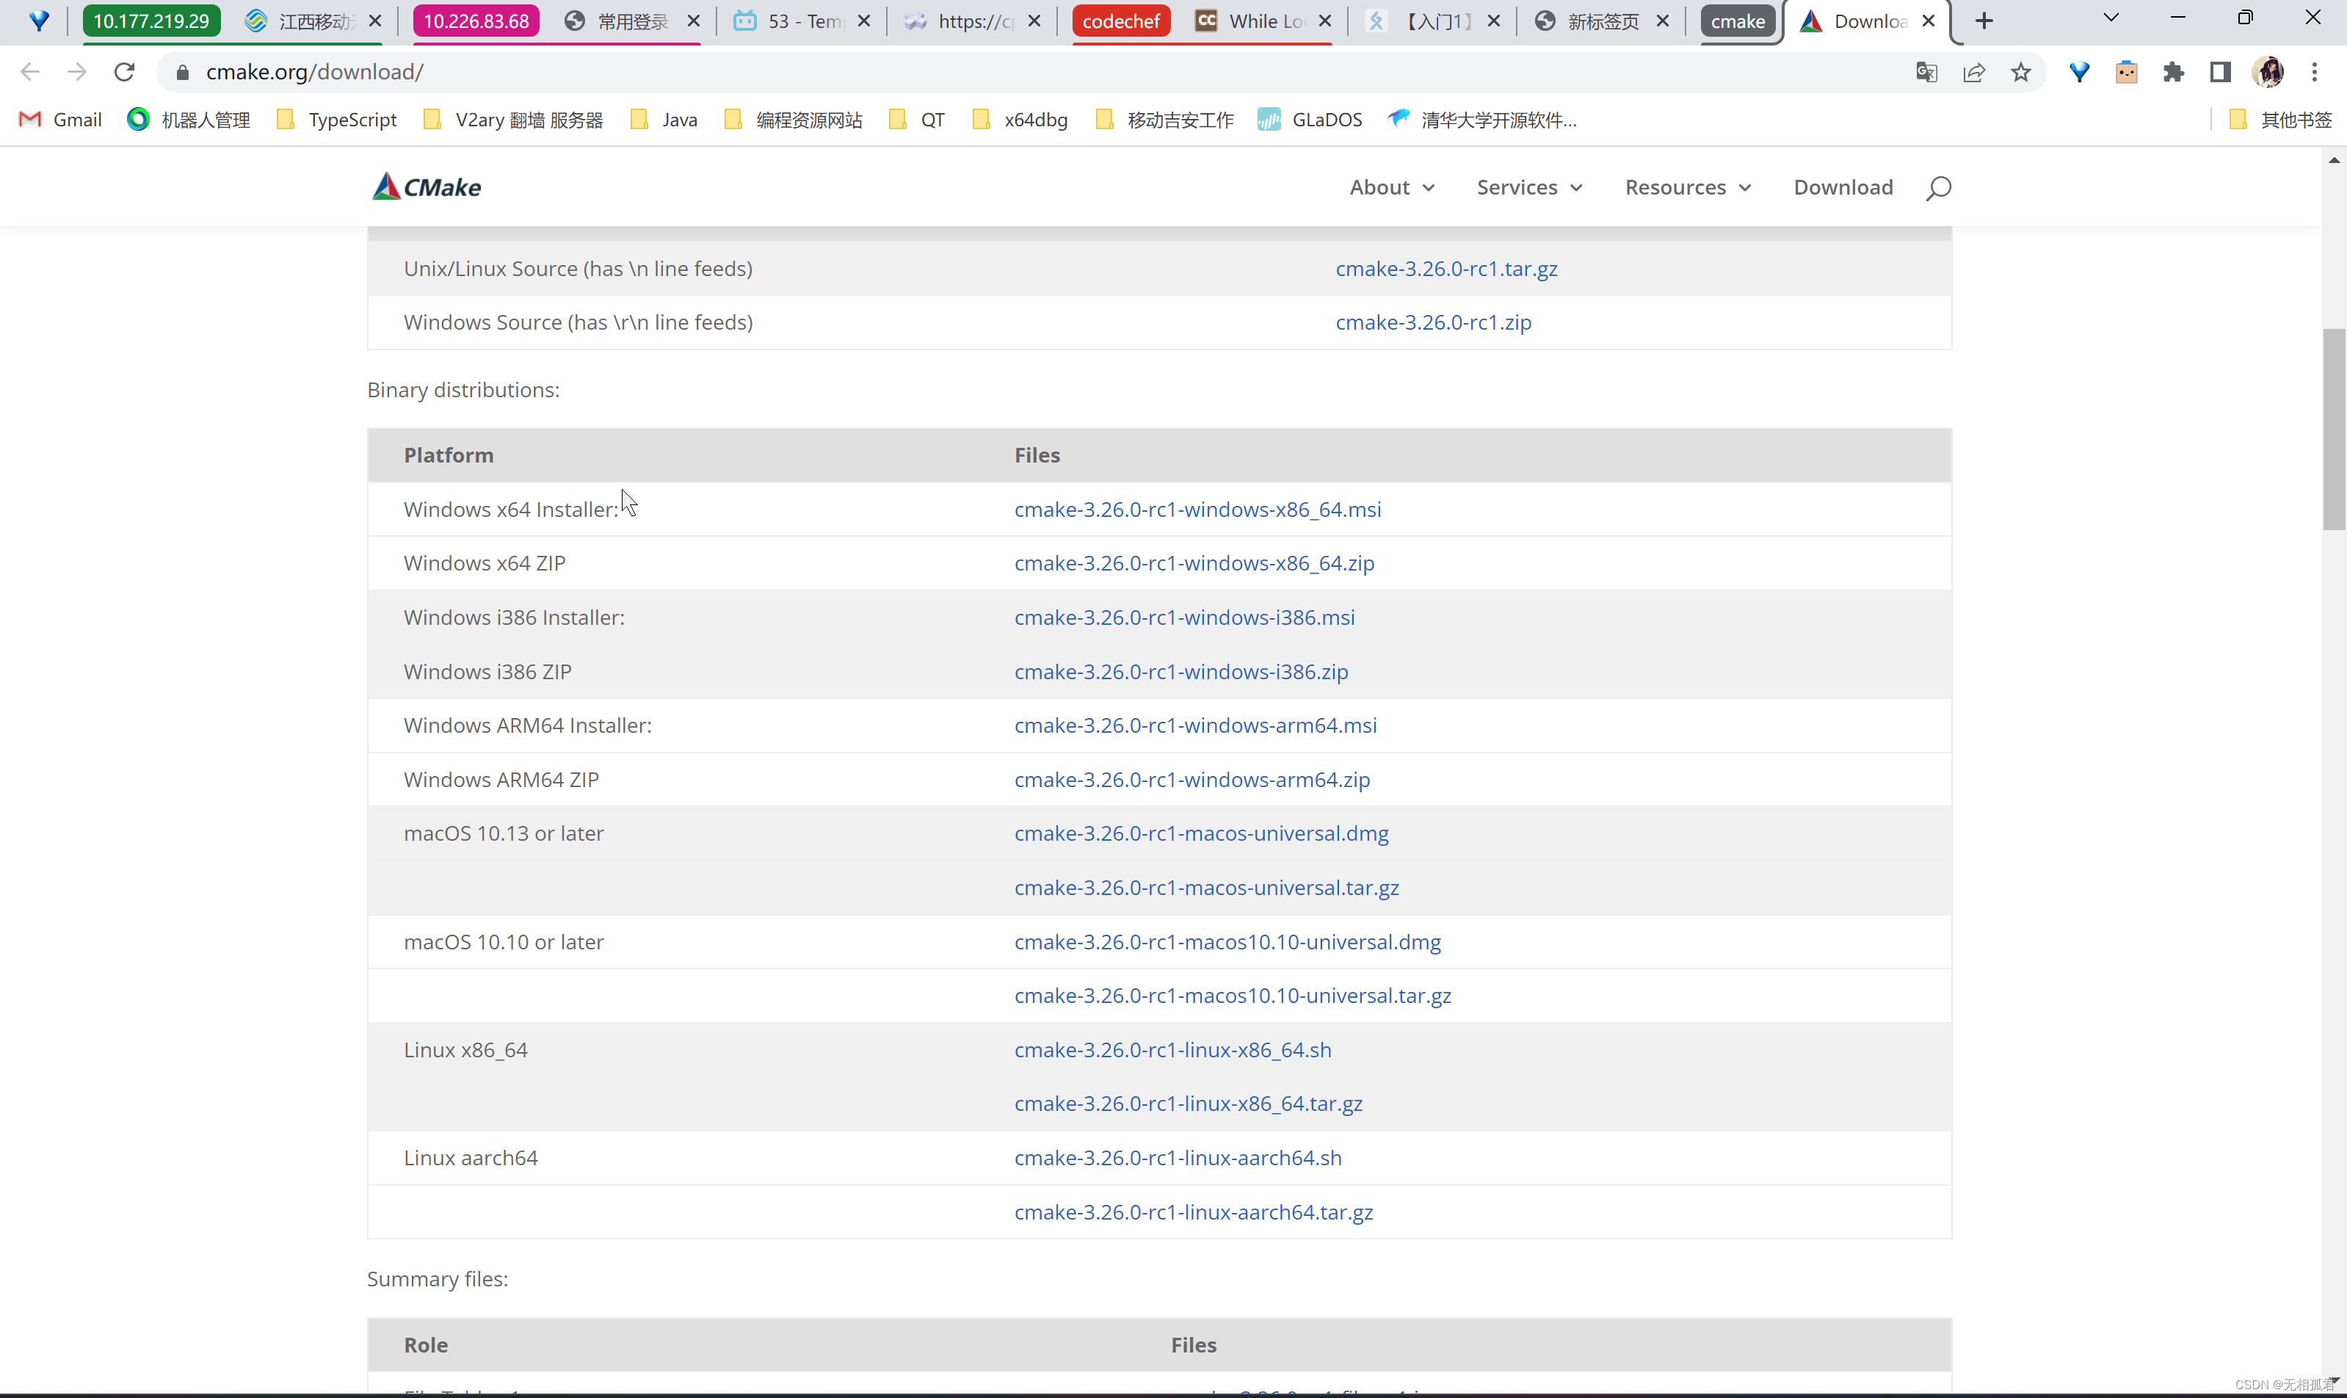This screenshot has width=2347, height=1398.
Task: Toggle the browser side panel icon
Action: point(2220,73)
